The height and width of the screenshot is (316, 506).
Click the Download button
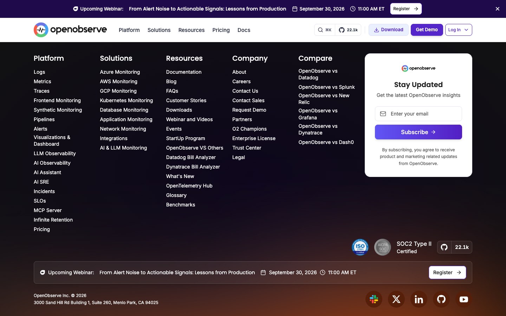coord(389,30)
